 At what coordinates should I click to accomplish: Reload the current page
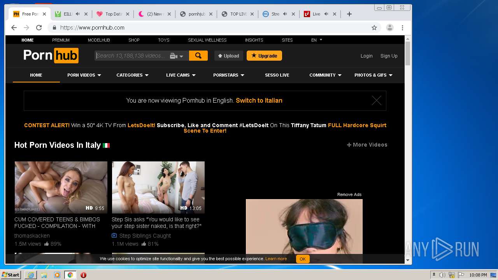point(39,28)
